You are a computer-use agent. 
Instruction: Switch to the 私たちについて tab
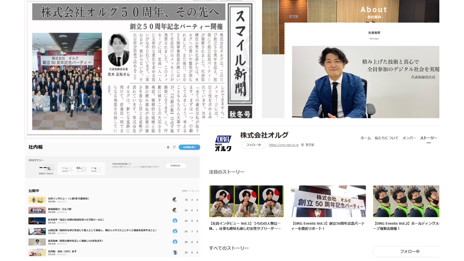coord(386,138)
